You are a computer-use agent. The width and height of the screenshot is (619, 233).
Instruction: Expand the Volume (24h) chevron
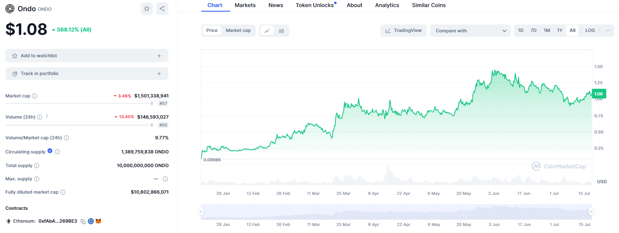tap(47, 116)
